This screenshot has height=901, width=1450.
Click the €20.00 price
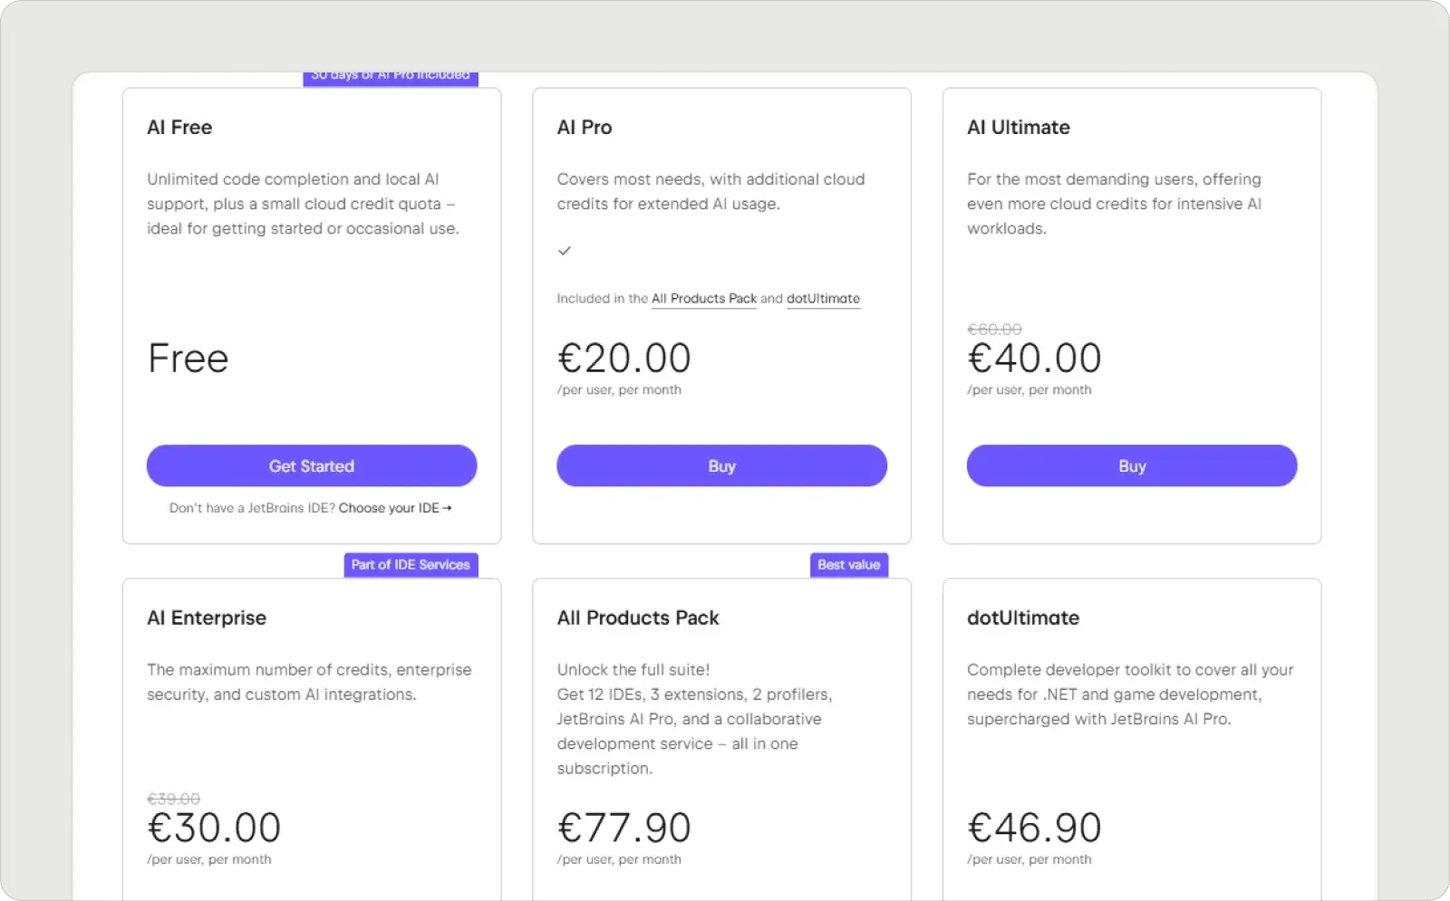coord(623,359)
